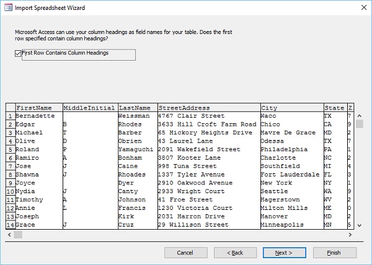
Task: Click the cell containing Jose
Action: (39, 166)
